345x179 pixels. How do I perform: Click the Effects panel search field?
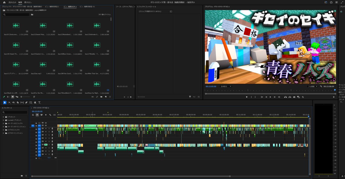coord(15,112)
